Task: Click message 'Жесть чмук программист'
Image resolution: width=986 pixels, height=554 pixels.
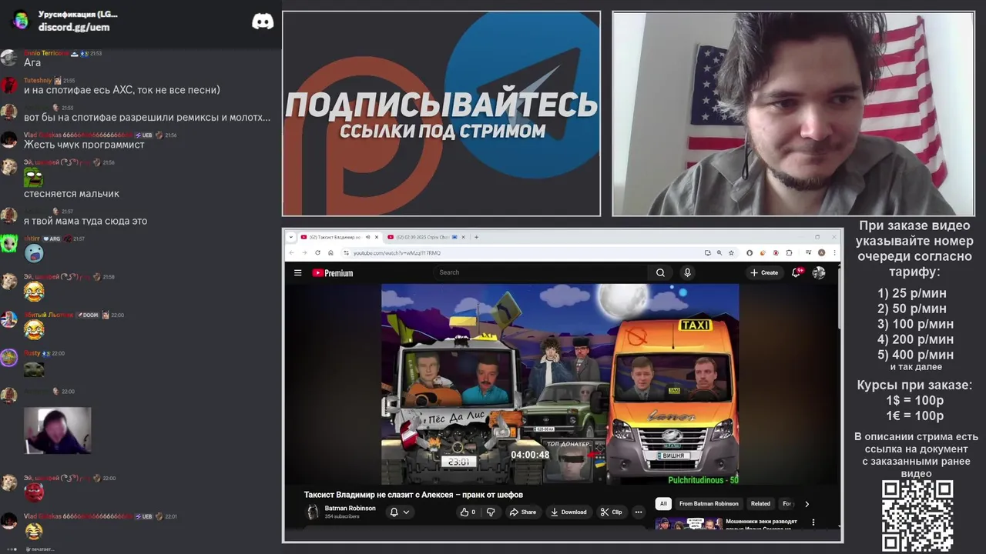Action: (84, 145)
